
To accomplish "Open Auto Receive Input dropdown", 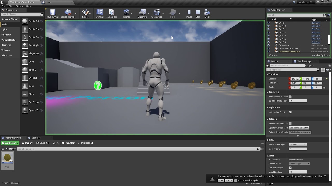I will tap(298, 144).
